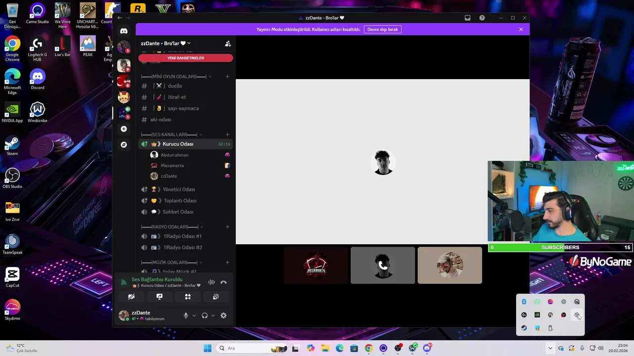Mute the microphone in user panel
This screenshot has width=634, height=356.
pos(186,315)
